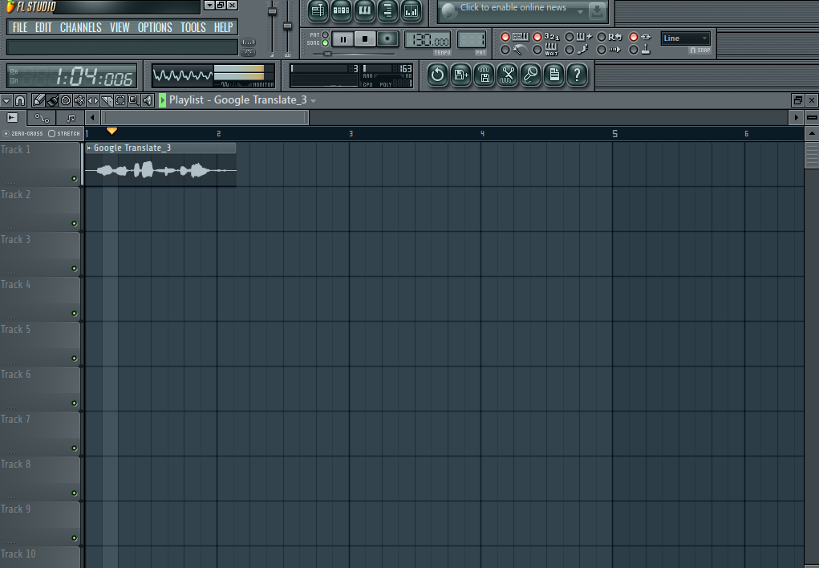Click Save new version icon
819x568 pixels.
pos(460,75)
